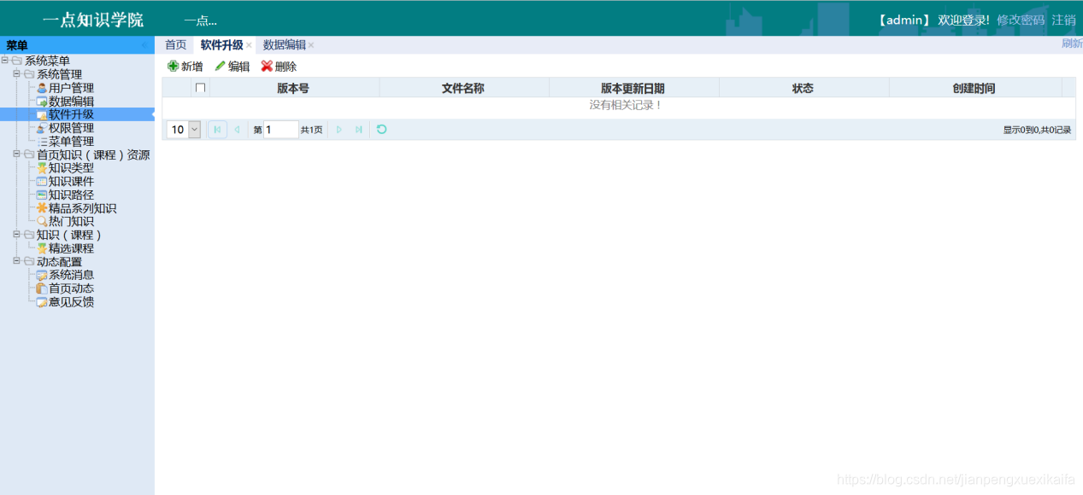Click the 新增 button label

[x=191, y=66]
